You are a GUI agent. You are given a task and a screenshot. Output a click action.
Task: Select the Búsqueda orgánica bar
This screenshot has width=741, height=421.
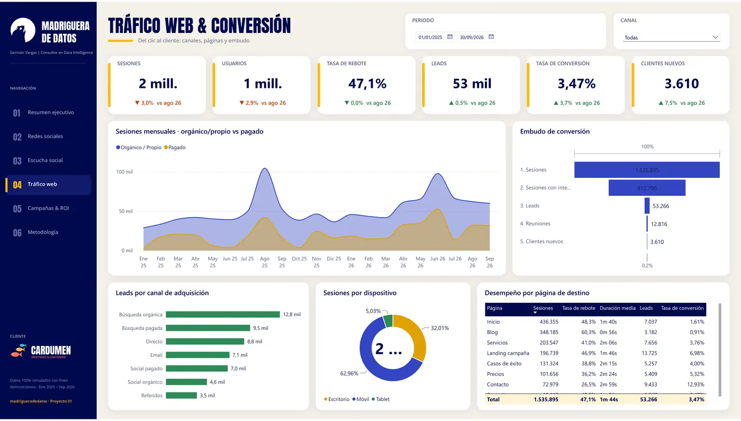point(223,315)
